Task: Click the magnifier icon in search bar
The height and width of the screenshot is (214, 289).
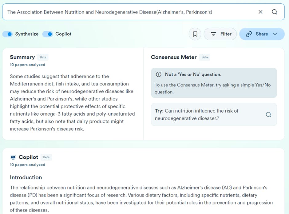Action: (275, 12)
